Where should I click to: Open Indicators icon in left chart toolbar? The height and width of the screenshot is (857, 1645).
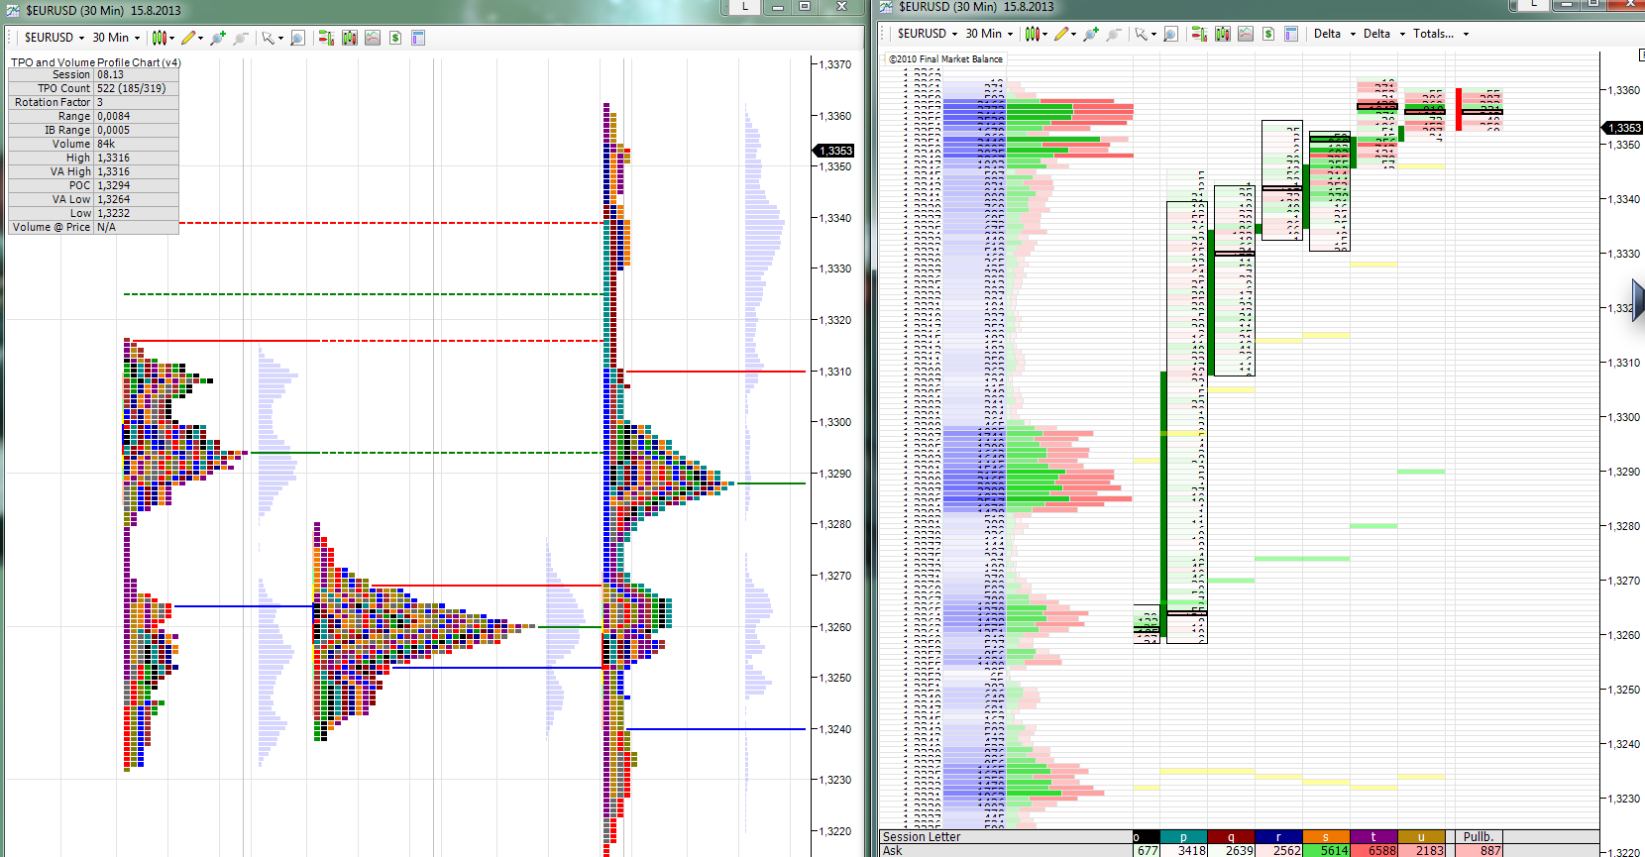(x=373, y=38)
